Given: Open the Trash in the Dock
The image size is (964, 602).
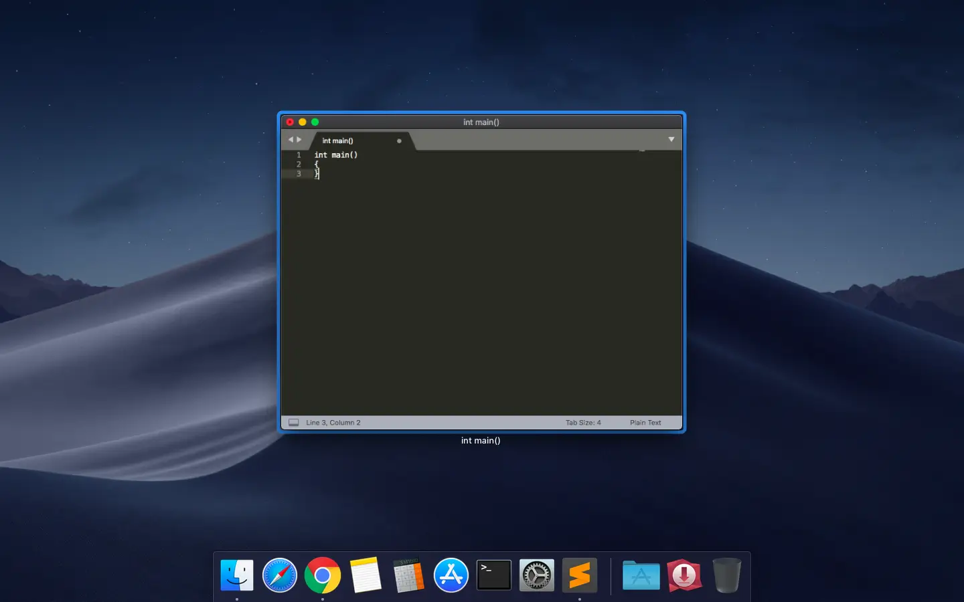Looking at the screenshot, I should [x=726, y=575].
